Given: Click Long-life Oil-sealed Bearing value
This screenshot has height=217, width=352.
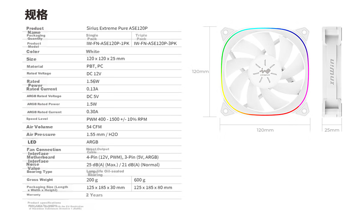Looking at the screenshot, I should tap(105, 173).
